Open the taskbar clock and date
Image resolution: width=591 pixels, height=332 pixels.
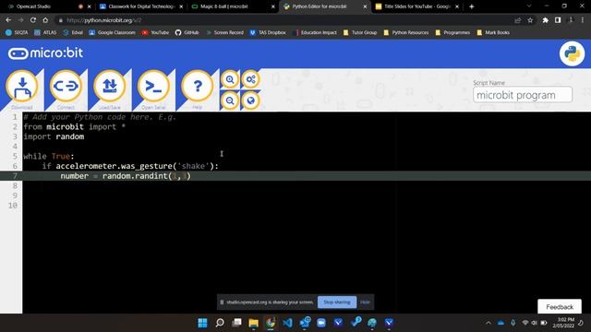point(563,323)
